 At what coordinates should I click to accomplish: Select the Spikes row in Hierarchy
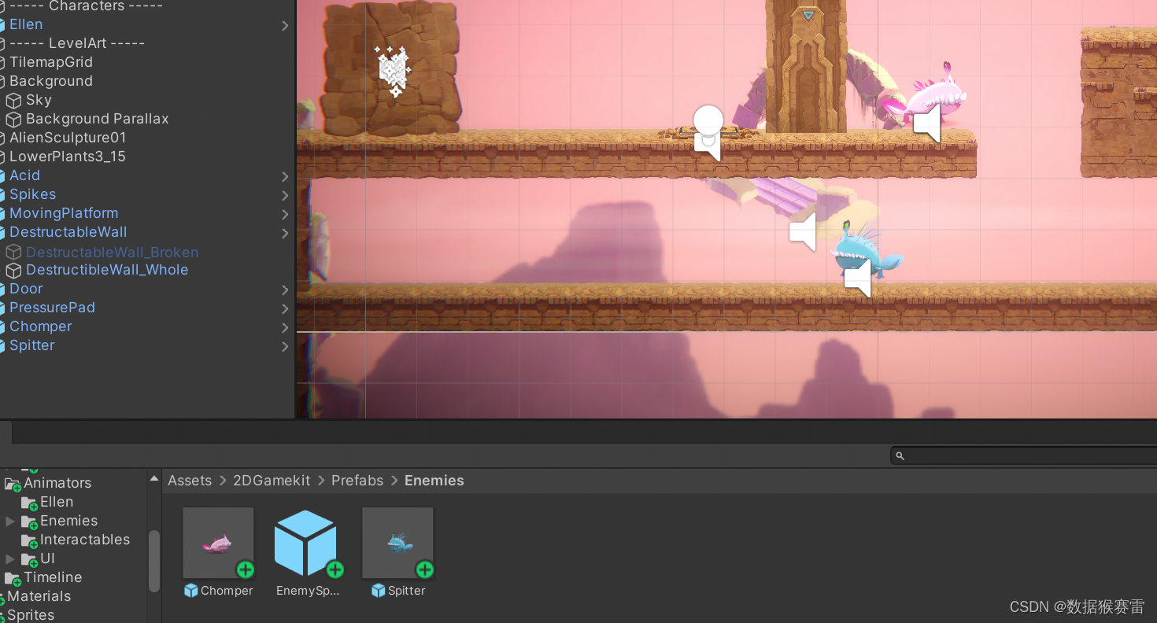[x=146, y=194]
